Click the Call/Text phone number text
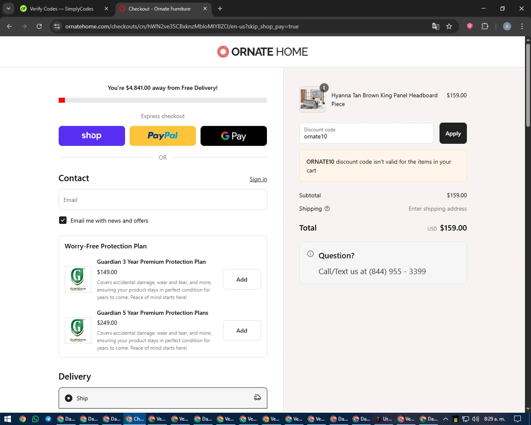531x425 pixels. 372,271
